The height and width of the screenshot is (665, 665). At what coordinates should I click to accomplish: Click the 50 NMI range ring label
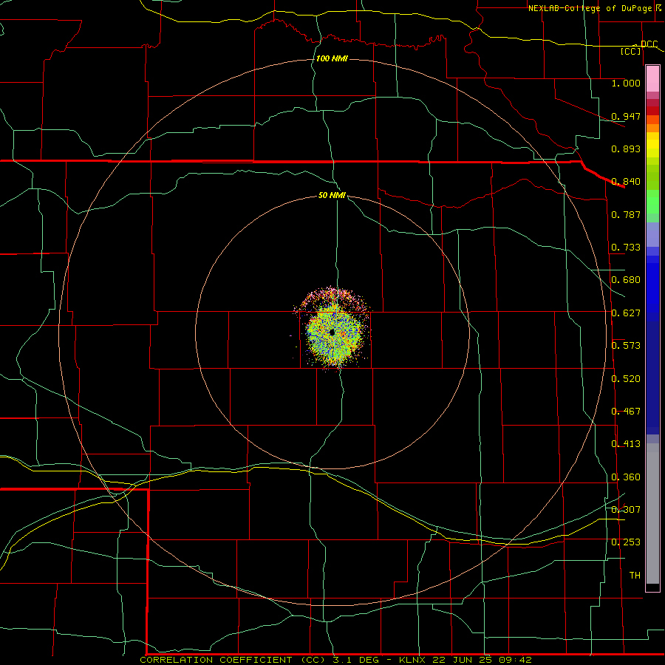[332, 195]
